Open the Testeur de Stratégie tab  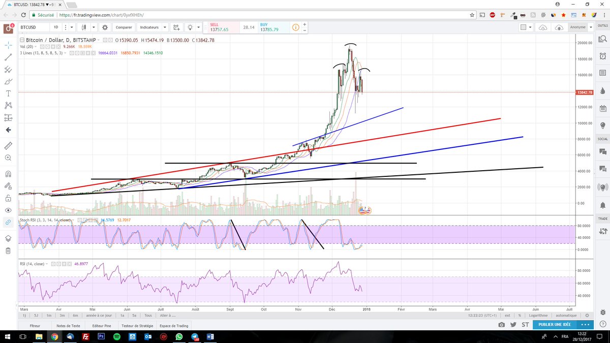point(137,326)
